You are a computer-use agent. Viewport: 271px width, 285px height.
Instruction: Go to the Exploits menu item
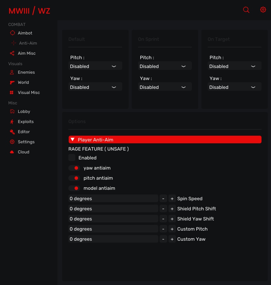(x=25, y=121)
